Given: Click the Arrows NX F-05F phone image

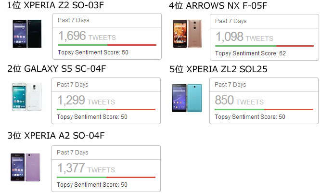Looking at the screenshot, I should pyautogui.click(x=187, y=34).
